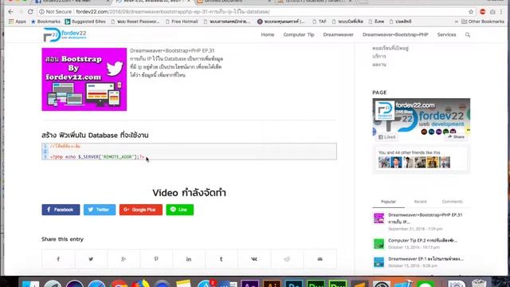Viewport: 510px width, 287px height.
Task: Open the Apps bookmarks shortcut
Action: click(x=18, y=22)
